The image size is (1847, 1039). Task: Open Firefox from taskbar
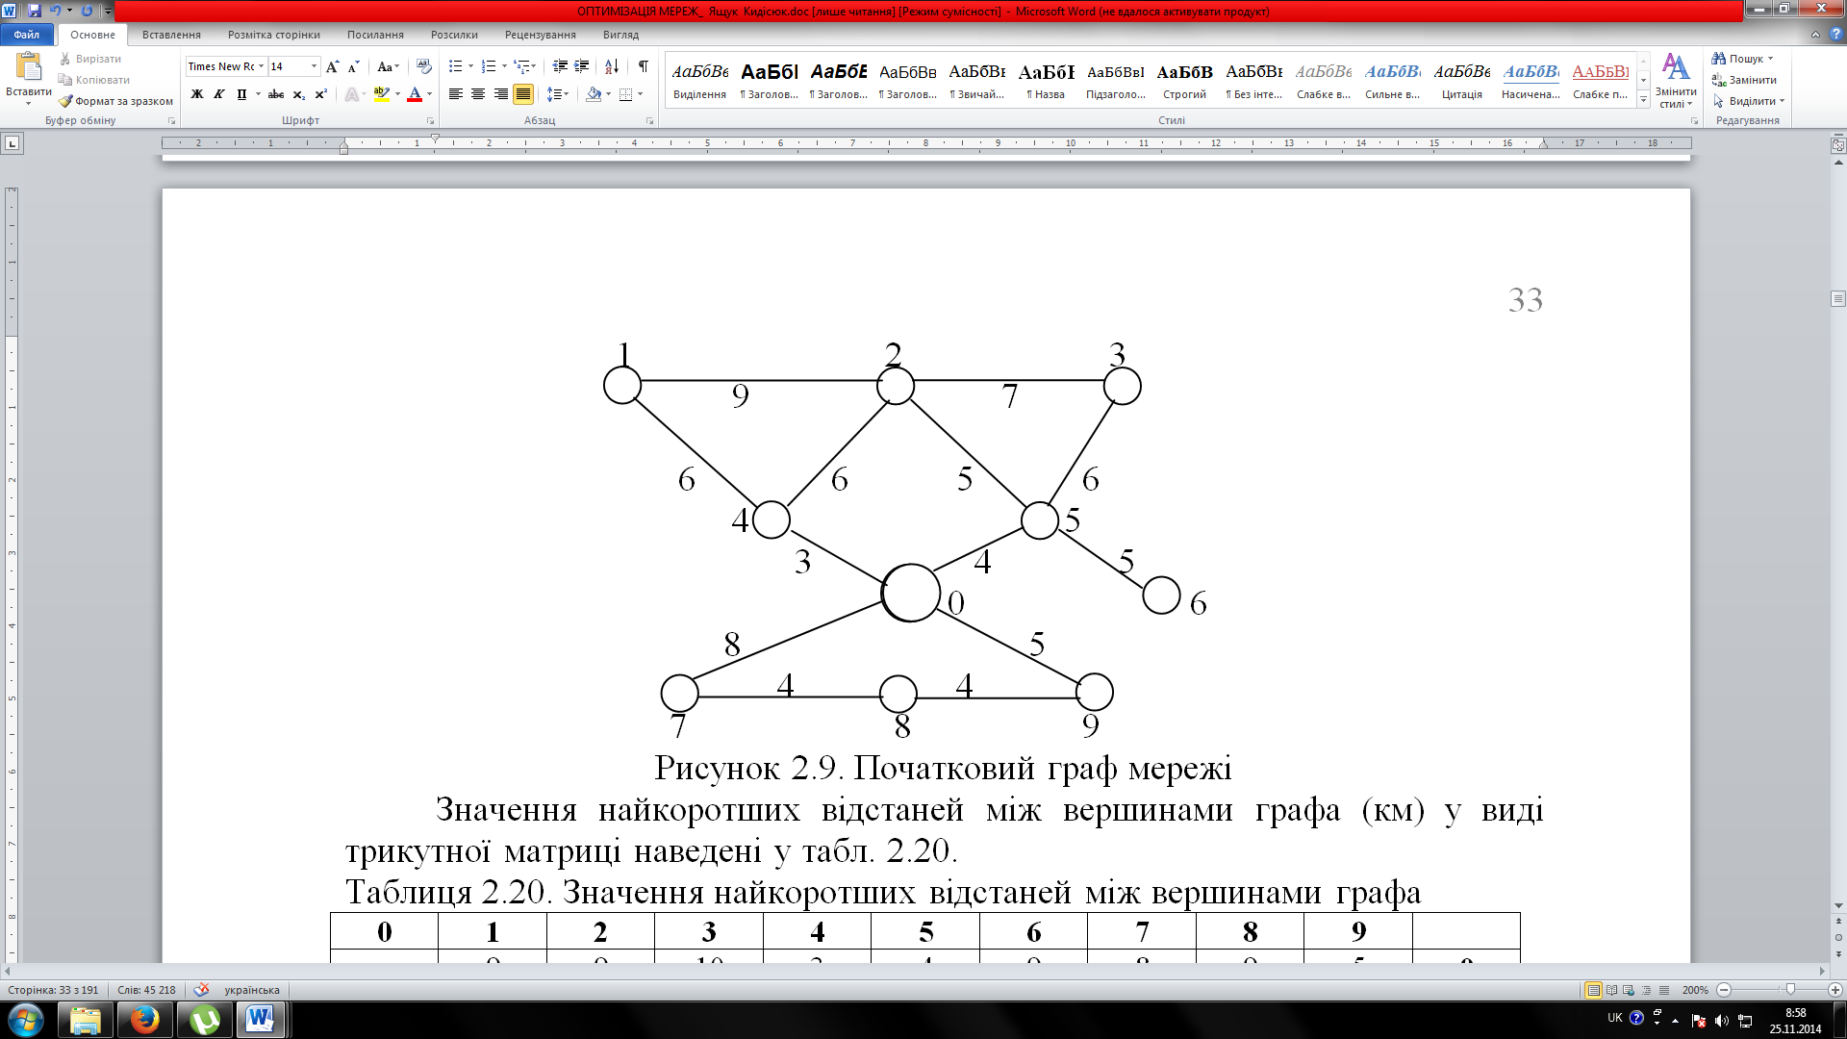pos(145,1020)
